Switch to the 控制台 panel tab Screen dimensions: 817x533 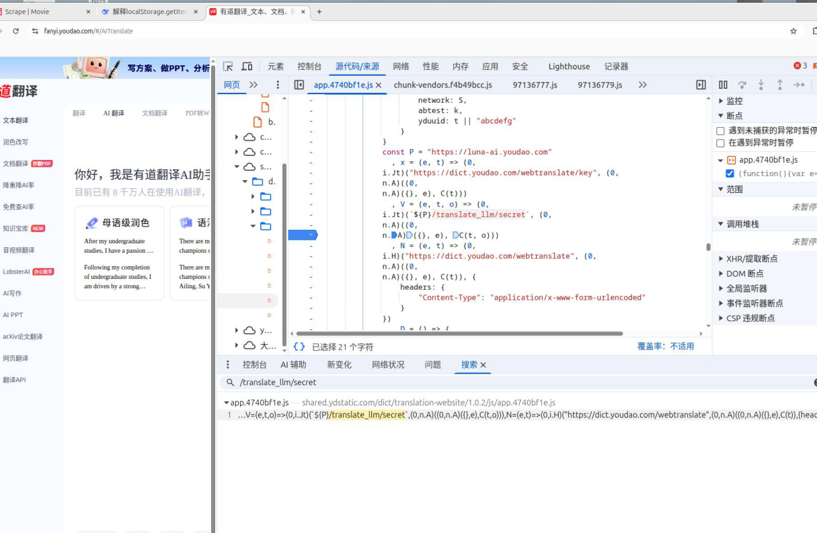point(309,67)
